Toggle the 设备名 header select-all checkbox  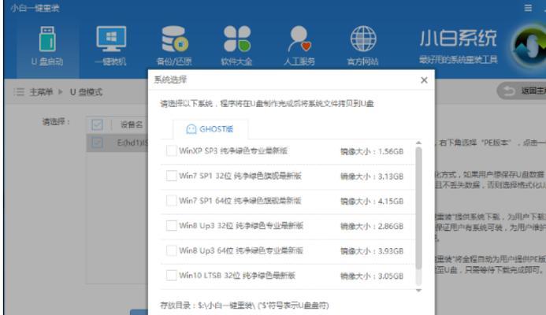97,124
